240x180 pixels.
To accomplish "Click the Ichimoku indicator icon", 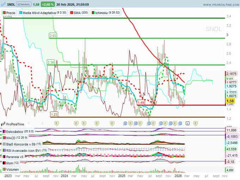I will click(x=93, y=12).
